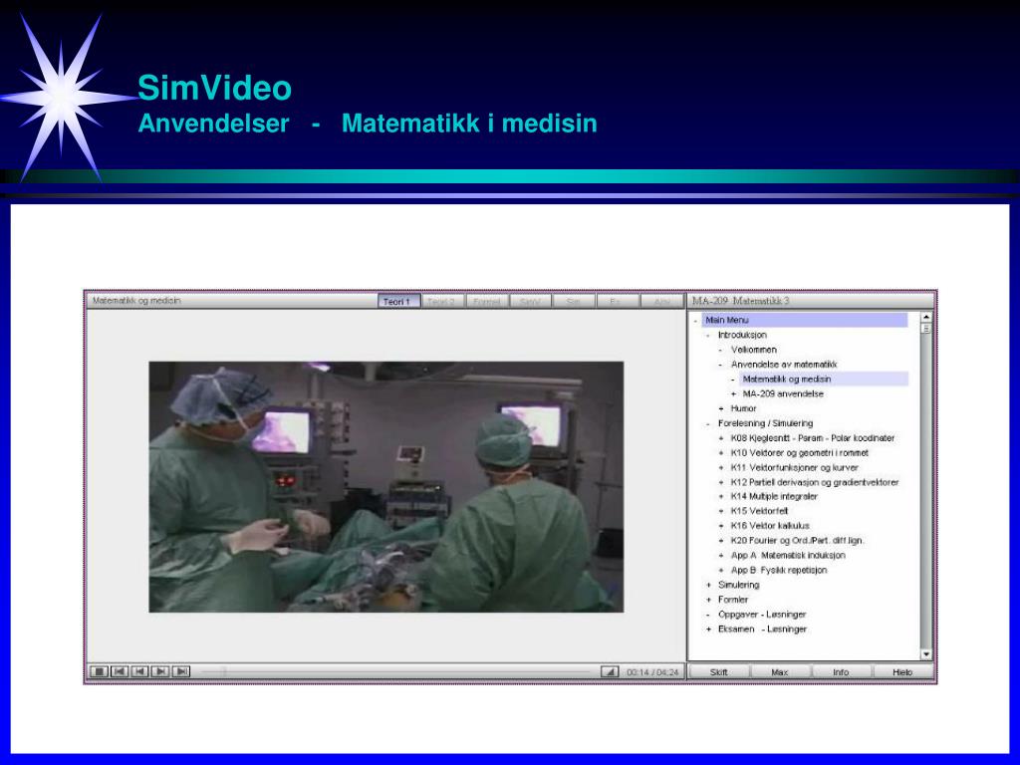
Task: Step forward one frame in video
Action: point(160,671)
